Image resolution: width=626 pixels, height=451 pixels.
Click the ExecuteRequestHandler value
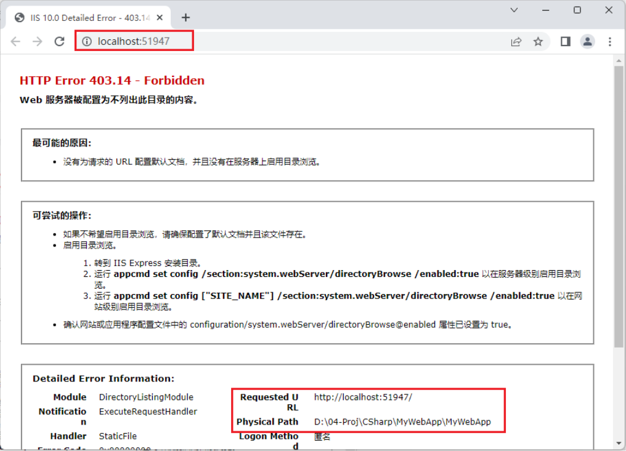[x=148, y=412]
